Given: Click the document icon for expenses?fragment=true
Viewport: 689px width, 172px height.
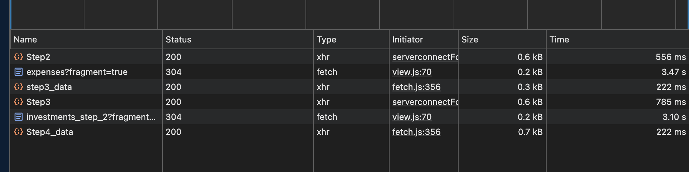Looking at the screenshot, I should 19,72.
